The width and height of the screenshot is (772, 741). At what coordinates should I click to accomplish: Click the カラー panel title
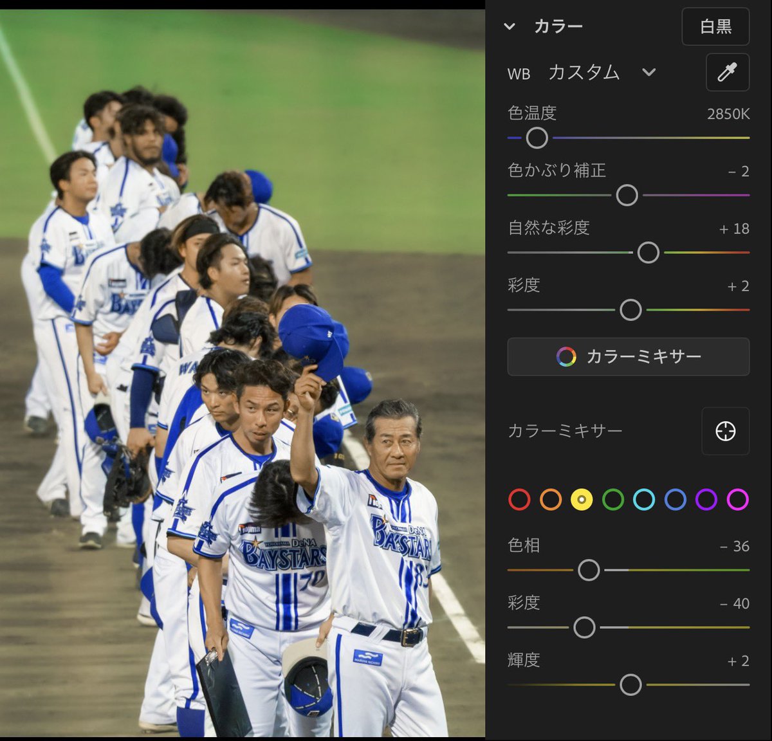558,26
